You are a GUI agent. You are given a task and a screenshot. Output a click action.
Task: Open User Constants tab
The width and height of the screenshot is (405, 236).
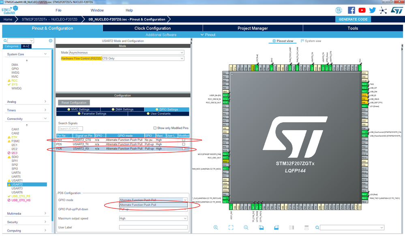click(159, 113)
